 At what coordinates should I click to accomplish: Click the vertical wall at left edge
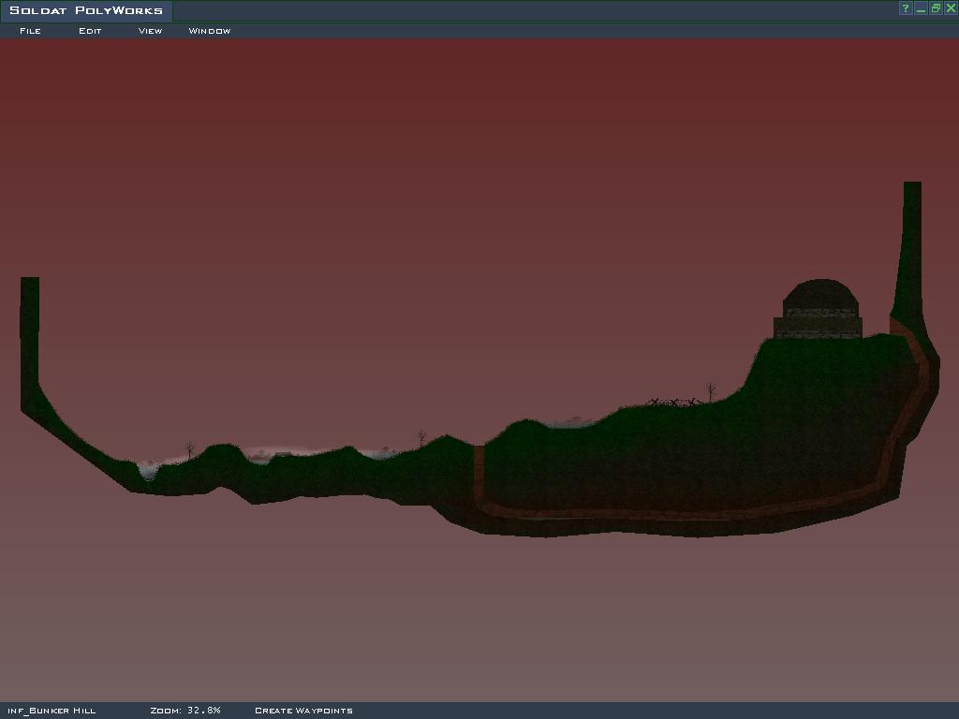coord(30,328)
